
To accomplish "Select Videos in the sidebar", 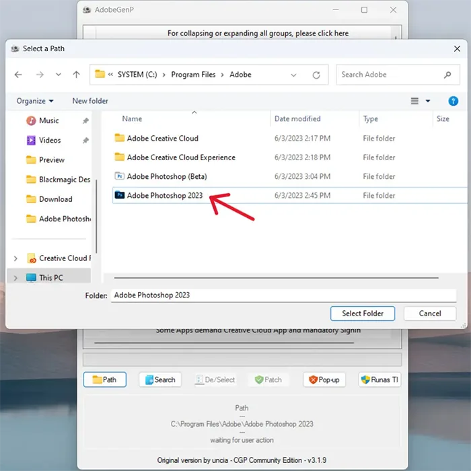I will coord(50,140).
